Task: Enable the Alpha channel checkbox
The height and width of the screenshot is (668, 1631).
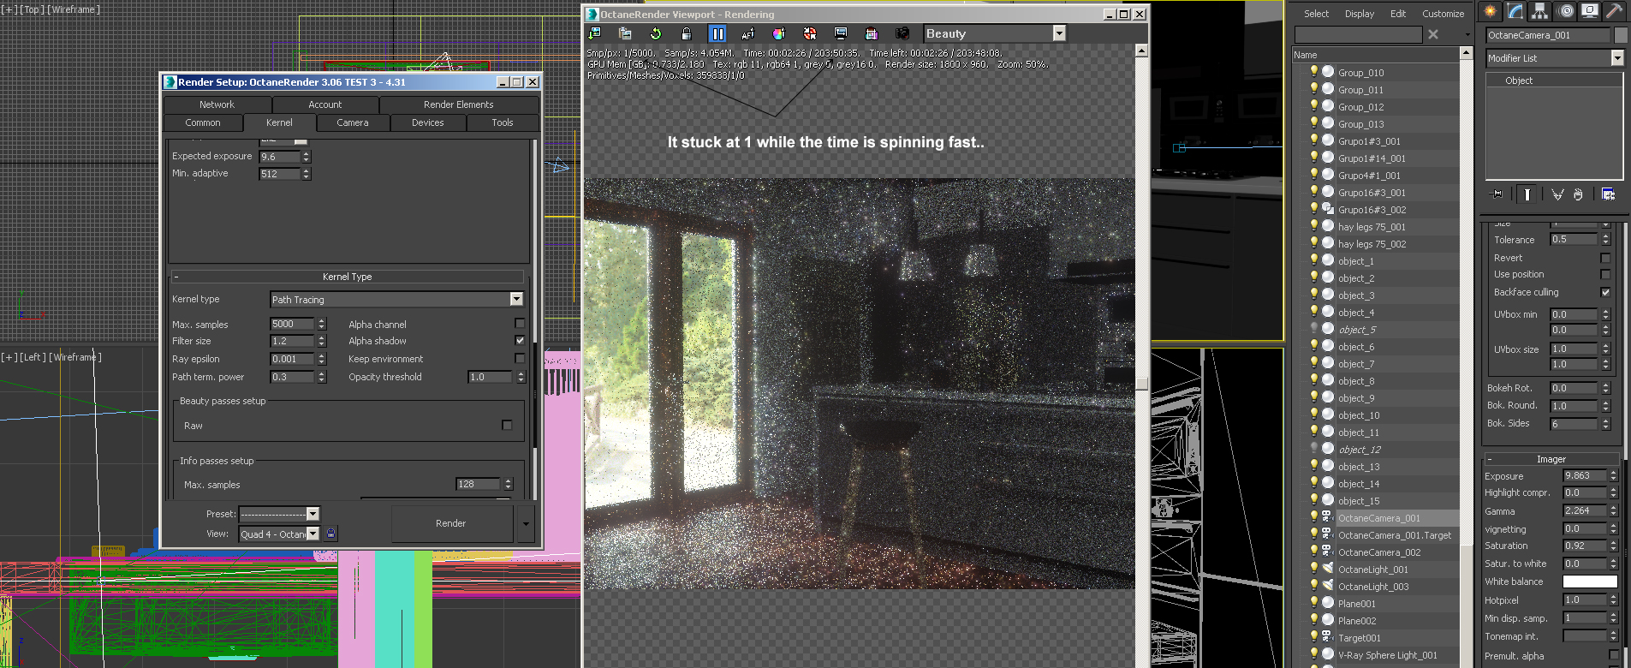Action: point(520,324)
